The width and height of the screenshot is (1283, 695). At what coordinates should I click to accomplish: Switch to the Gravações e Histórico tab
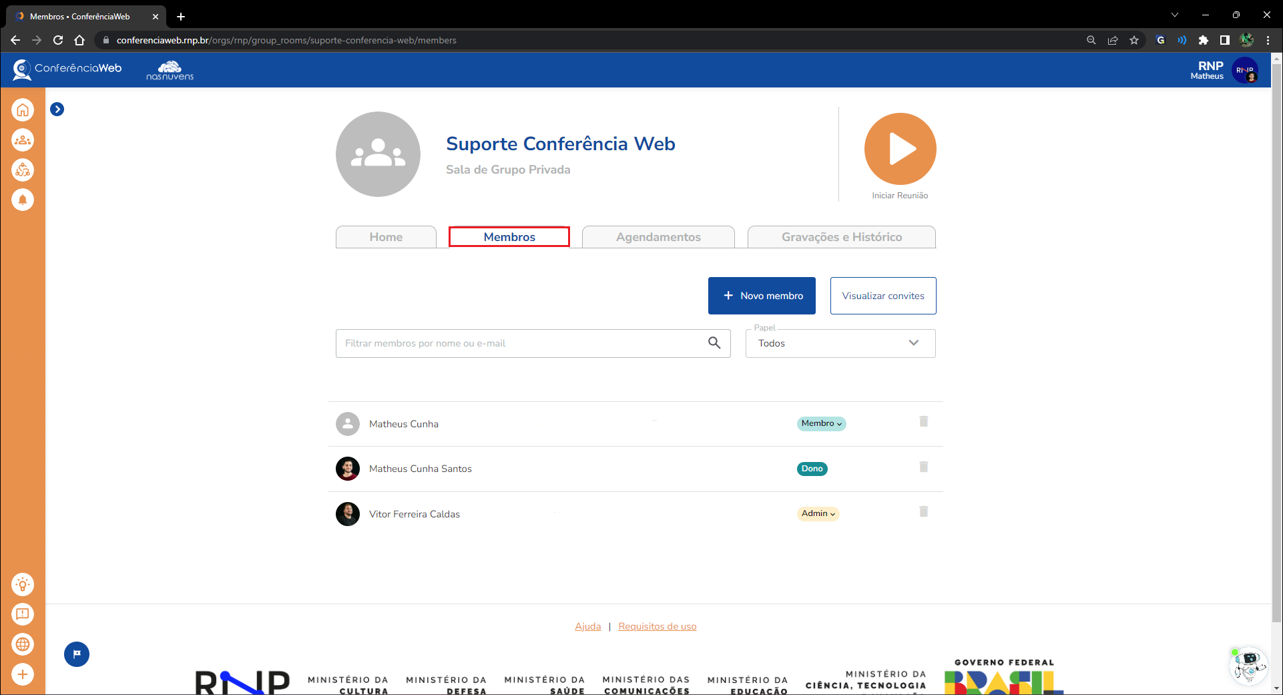(x=841, y=237)
